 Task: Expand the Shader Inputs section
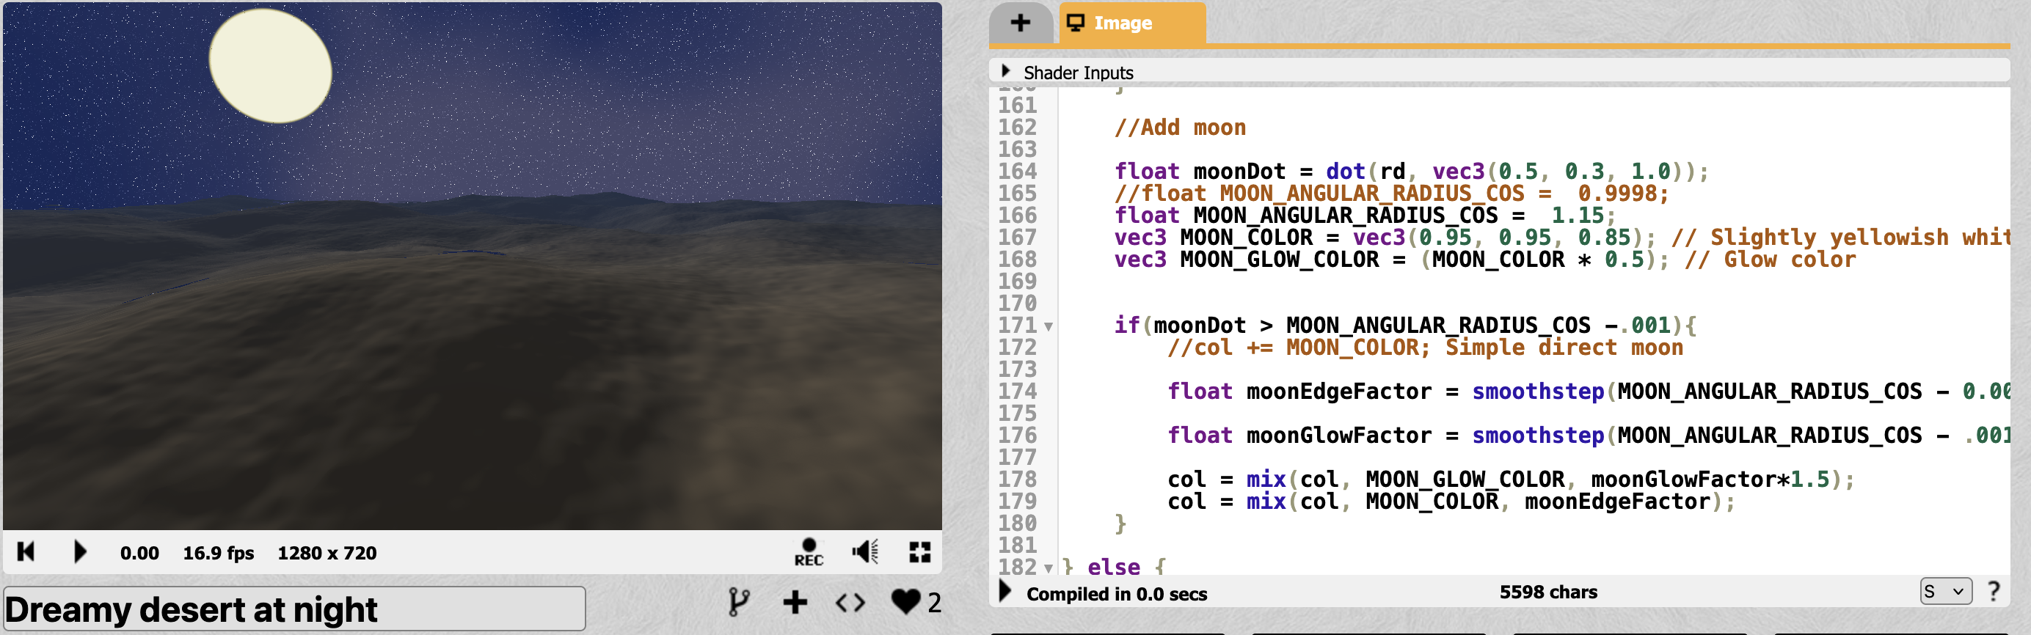[x=1006, y=71]
